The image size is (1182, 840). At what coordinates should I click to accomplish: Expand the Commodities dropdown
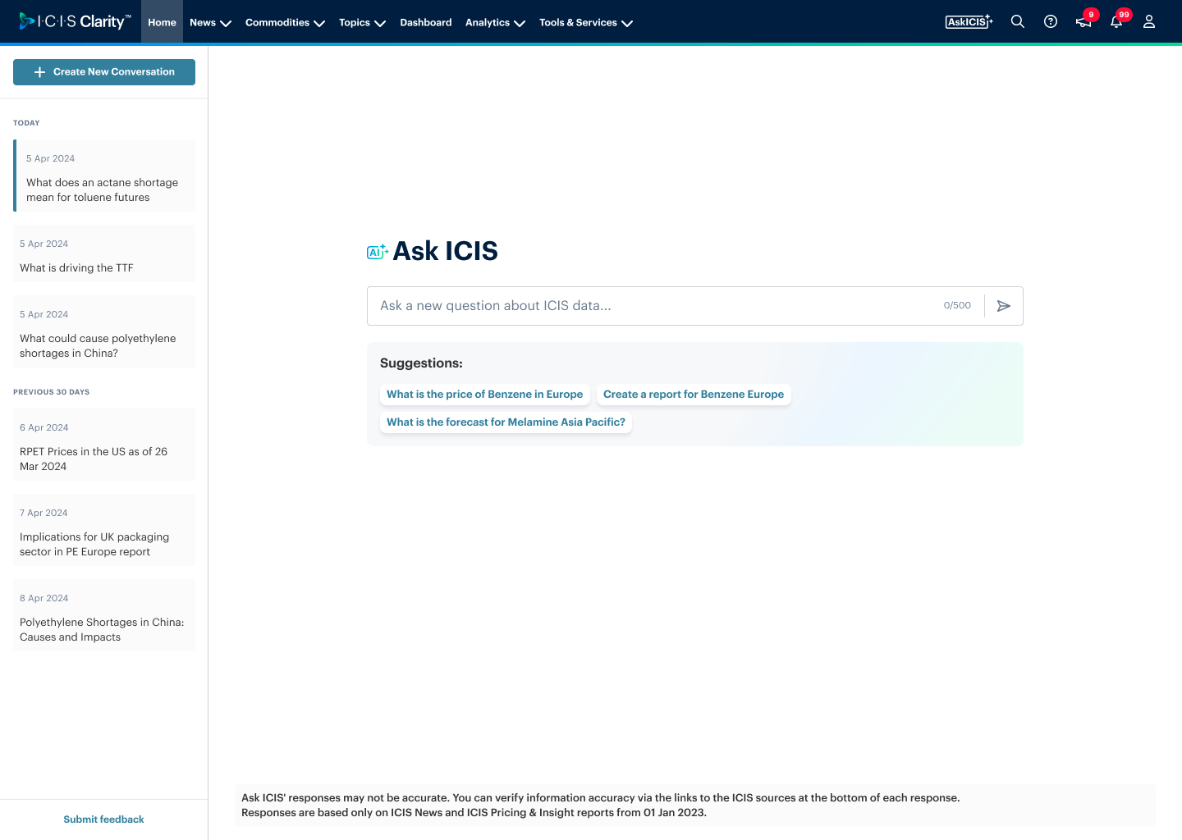(285, 22)
